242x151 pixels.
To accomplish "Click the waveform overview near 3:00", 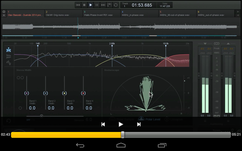I will (122, 27).
